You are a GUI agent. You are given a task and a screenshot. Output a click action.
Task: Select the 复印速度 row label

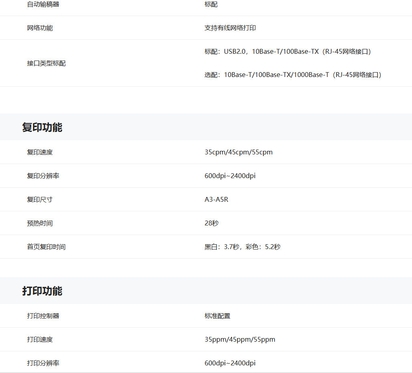(x=40, y=152)
